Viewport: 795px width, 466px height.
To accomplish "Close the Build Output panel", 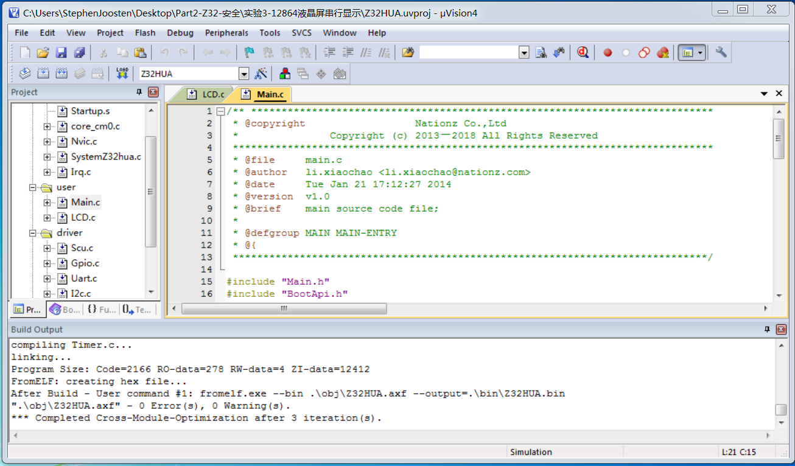I will pyautogui.click(x=780, y=330).
